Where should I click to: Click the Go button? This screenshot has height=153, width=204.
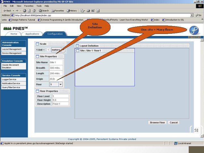coord(199,15)
